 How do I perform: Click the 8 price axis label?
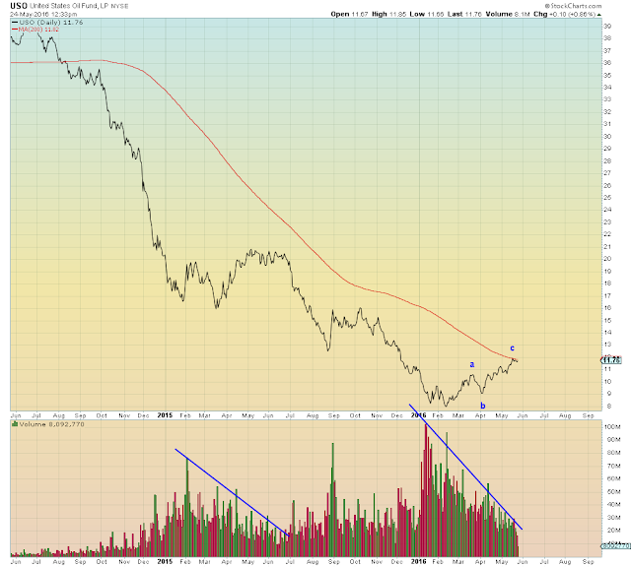609,407
